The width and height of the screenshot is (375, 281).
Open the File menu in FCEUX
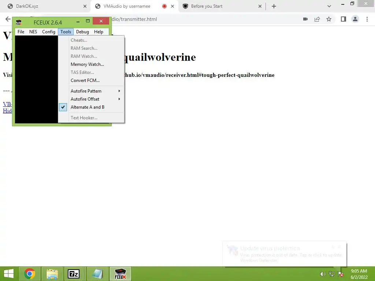pos(21,32)
